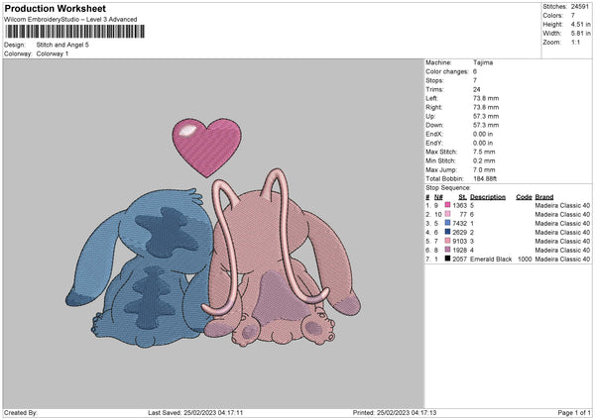Click the 'Brand' column header
Screen dimensions: 595x420
coord(544,197)
